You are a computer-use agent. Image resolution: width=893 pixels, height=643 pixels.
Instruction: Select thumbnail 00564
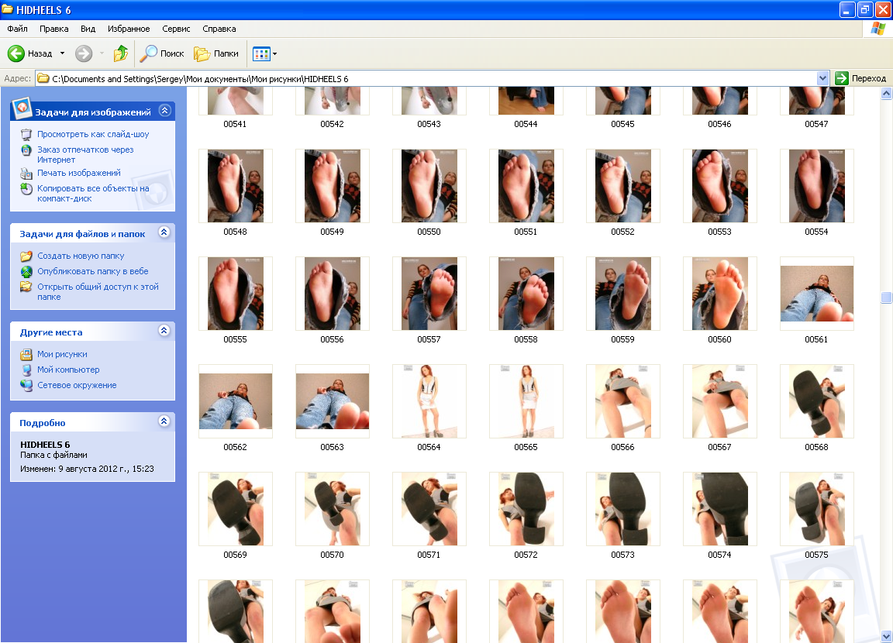click(x=429, y=401)
